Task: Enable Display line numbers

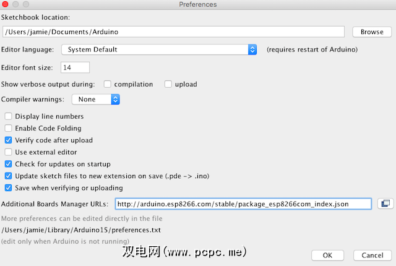Action: [9, 116]
